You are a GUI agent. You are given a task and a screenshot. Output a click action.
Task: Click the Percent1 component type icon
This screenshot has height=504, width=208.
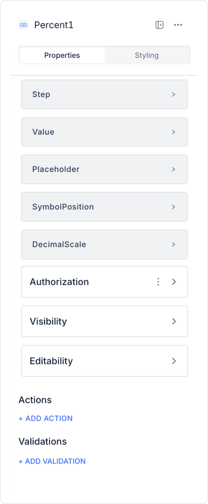coord(24,25)
